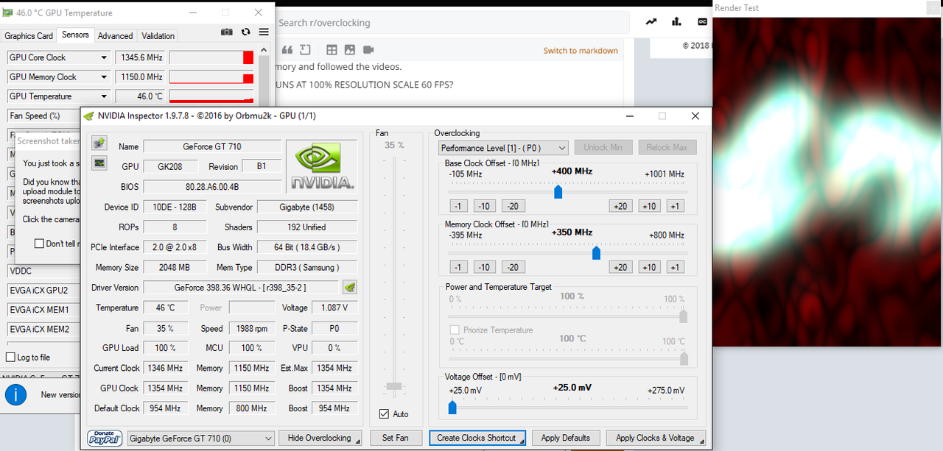Open the Create Clocks Shortcut dropdown arrow
943x451 pixels.
[522, 441]
